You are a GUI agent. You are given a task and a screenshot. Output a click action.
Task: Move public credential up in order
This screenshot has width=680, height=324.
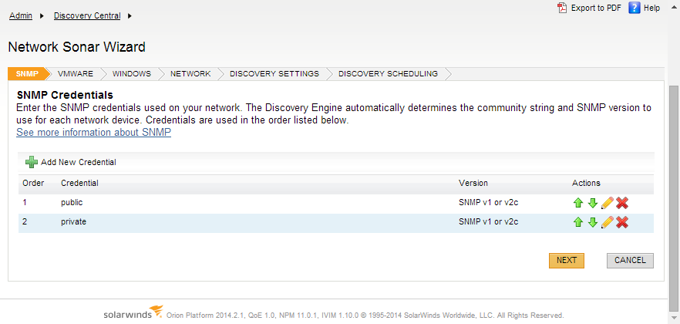[x=577, y=203]
